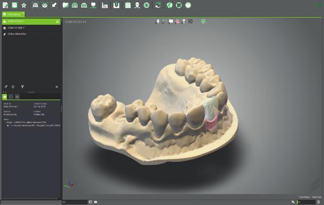Click the star favorites icon in top toolbar
The width and height of the screenshot is (324, 205).
[x=24, y=5]
